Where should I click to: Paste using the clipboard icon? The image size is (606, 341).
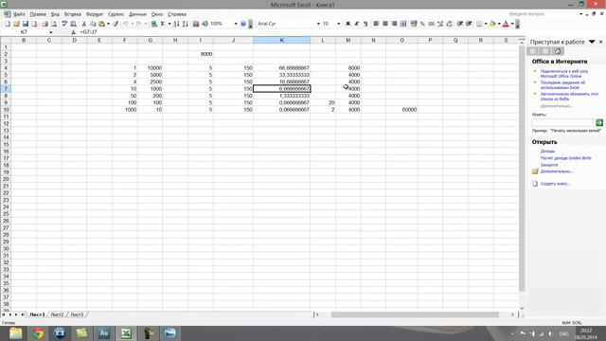(101, 24)
